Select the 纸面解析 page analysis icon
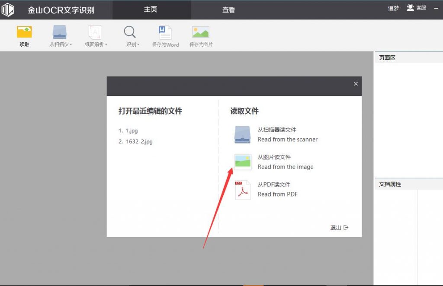The image size is (443, 286). coord(95,32)
